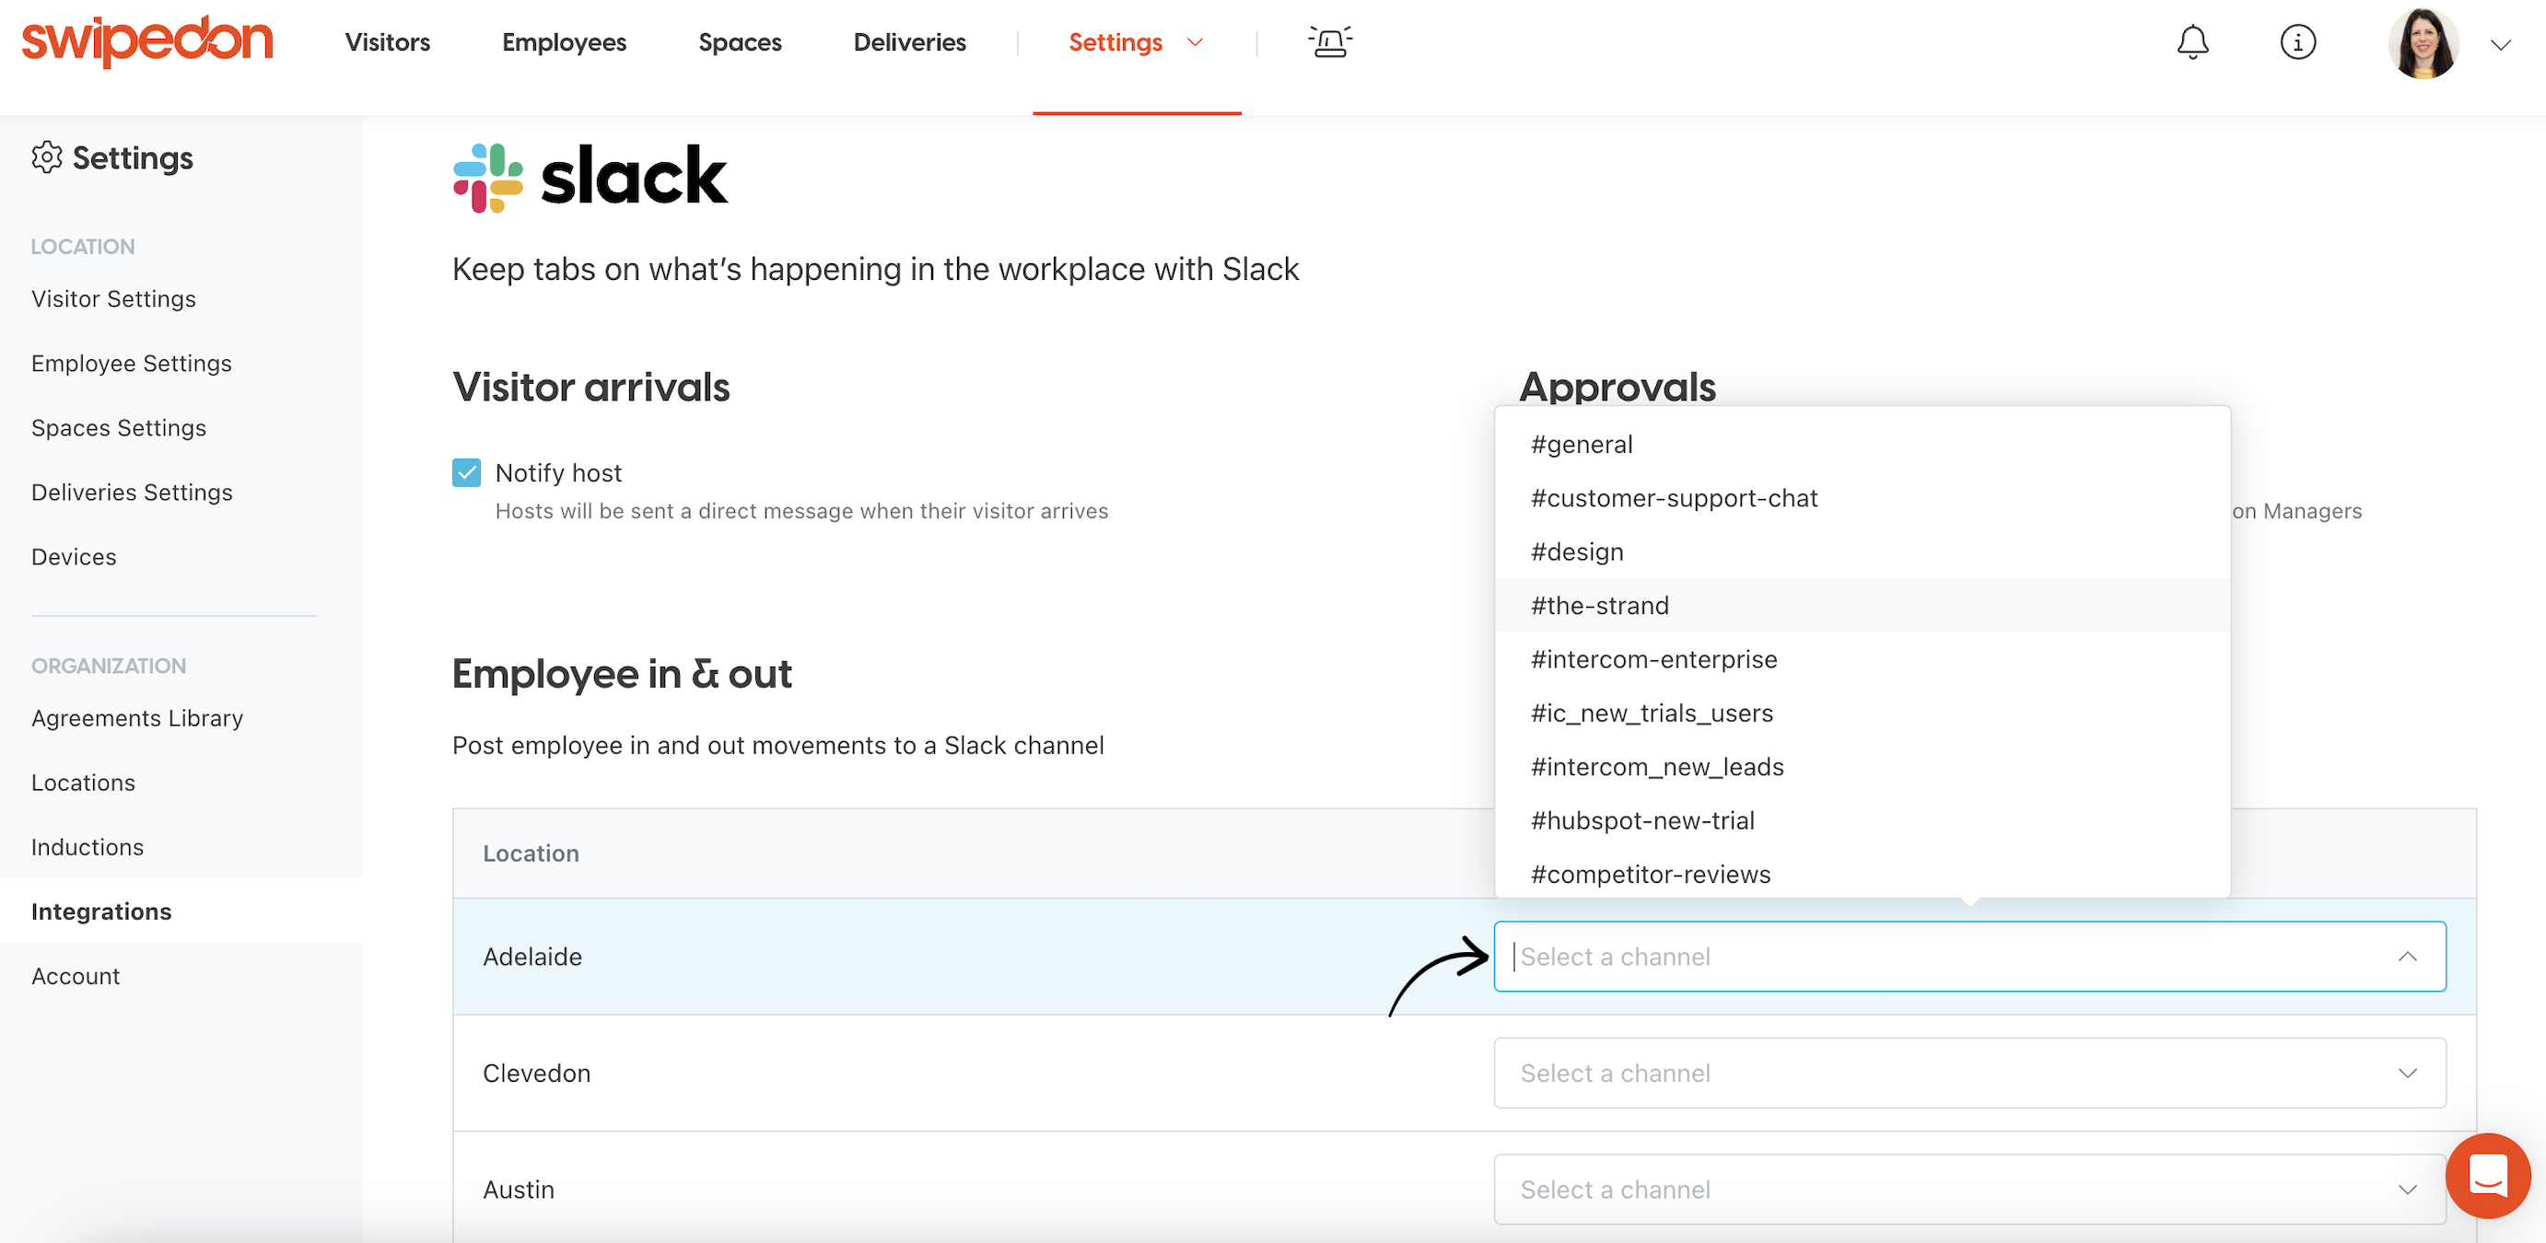Toggle the Notify host checkbox
This screenshot has height=1243, width=2546.
[466, 472]
